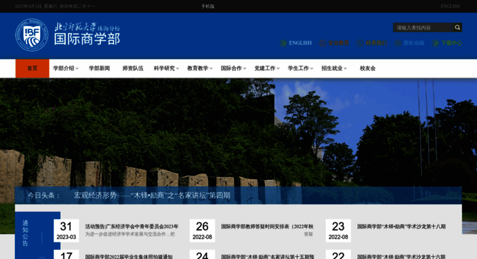Open the 学部介绍 menu
Screen dimensions: 477x259
pyautogui.click(x=64, y=69)
